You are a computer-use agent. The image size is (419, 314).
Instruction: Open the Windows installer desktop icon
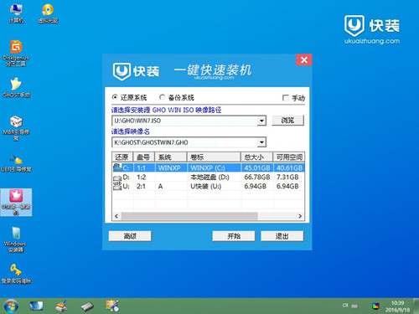[16, 239]
